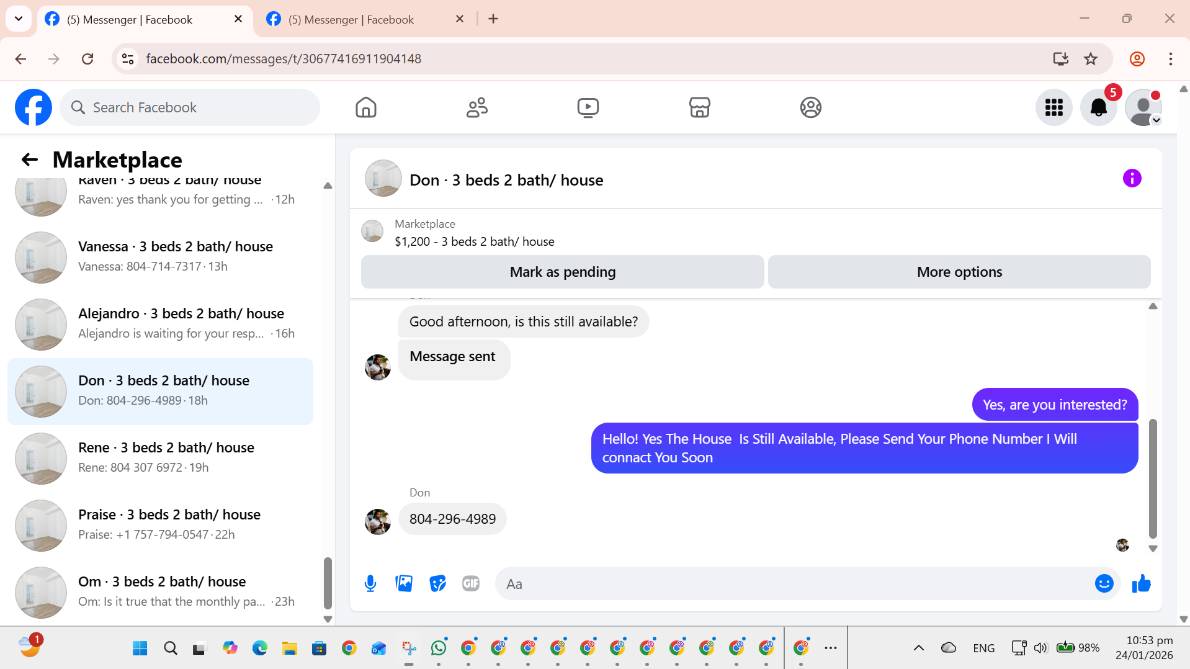Click "Good afternoon, is this still available?" message
Screen dimensions: 1190x669
tap(524, 321)
